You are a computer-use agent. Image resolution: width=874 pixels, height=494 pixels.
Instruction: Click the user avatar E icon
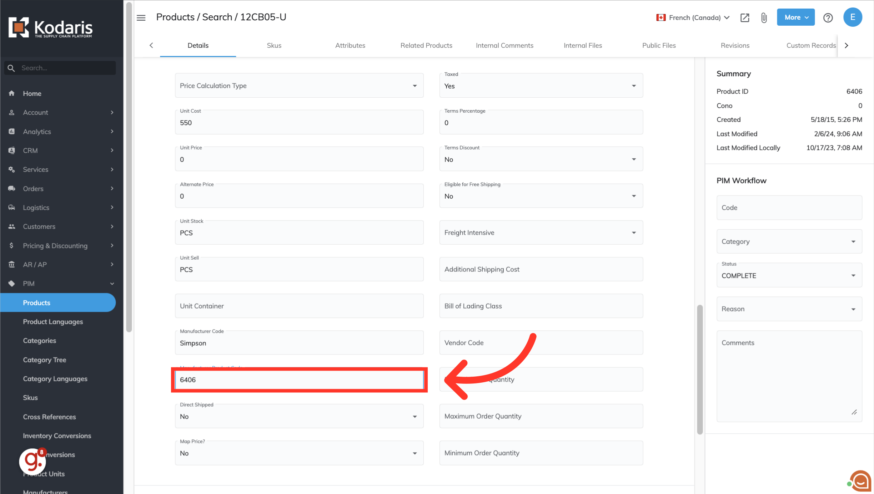[853, 17]
